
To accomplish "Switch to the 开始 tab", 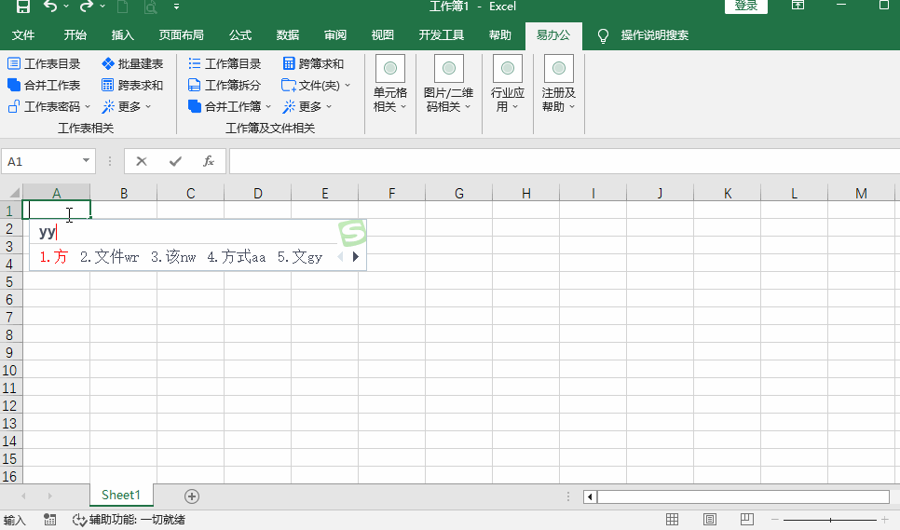I will pyautogui.click(x=75, y=35).
